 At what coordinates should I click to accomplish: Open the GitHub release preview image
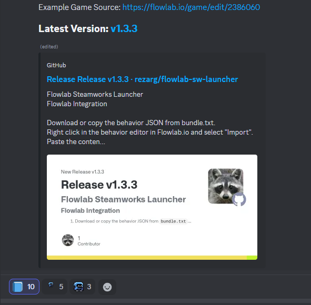[152, 207]
